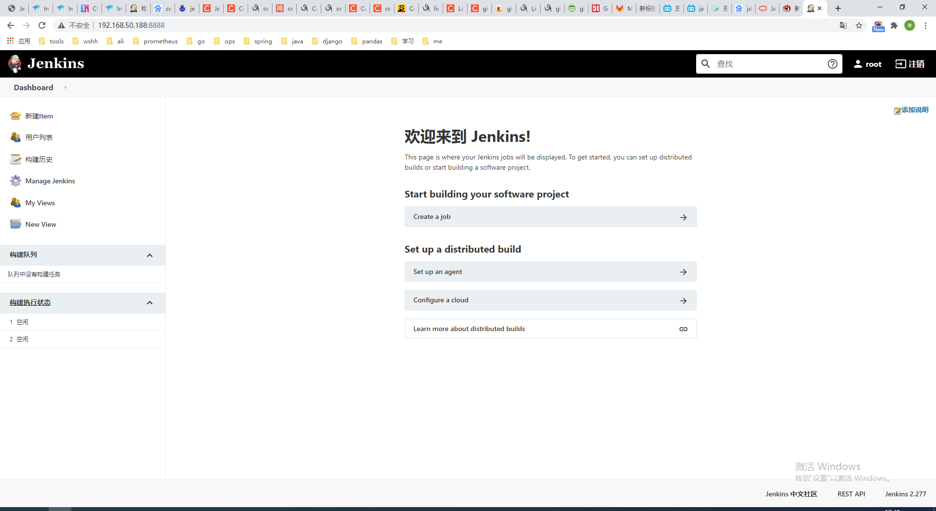Click the 添加说明 edit note icon
Viewport: 936px width, 511px height.
[897, 111]
